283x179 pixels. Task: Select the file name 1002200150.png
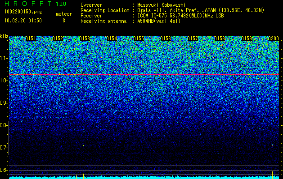pos(23,12)
